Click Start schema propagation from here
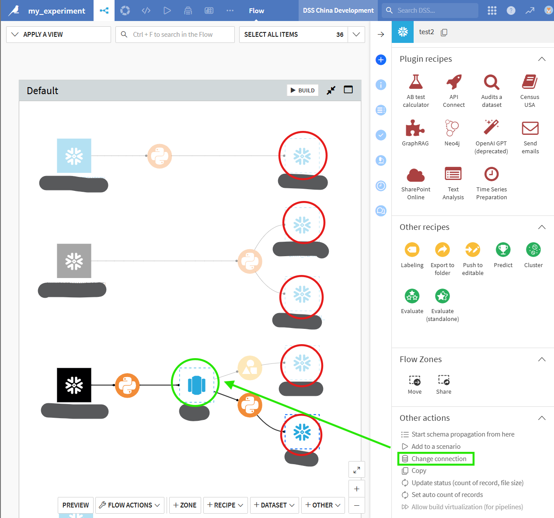The height and width of the screenshot is (518, 554). 458,434
